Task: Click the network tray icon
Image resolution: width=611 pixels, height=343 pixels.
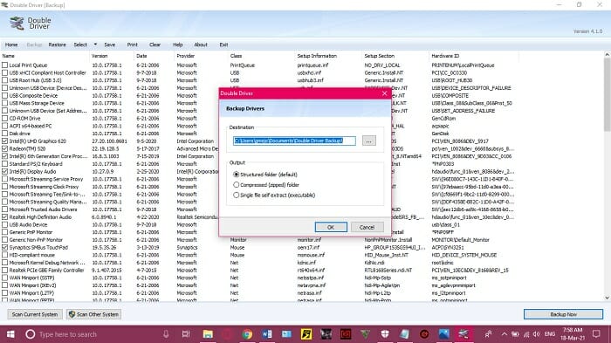Action: [526, 334]
